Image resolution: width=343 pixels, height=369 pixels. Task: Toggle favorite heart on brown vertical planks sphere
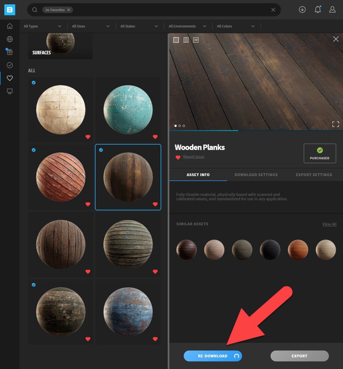pyautogui.click(x=88, y=272)
